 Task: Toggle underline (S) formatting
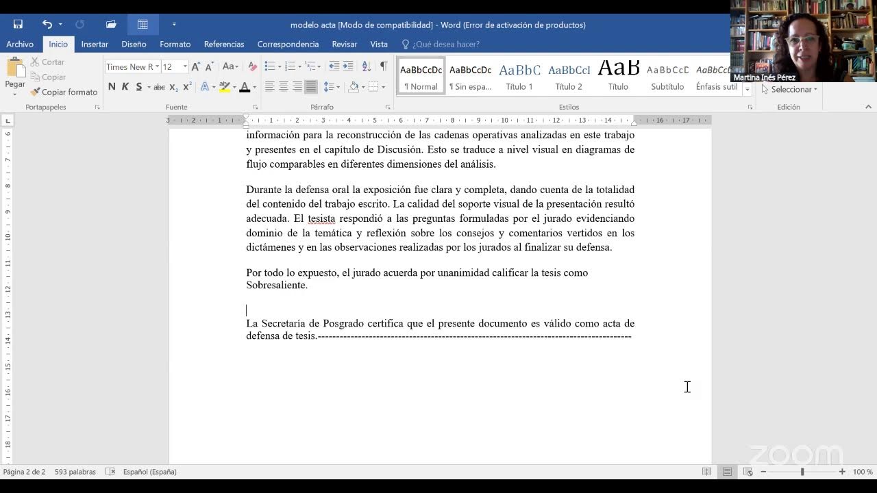click(139, 87)
